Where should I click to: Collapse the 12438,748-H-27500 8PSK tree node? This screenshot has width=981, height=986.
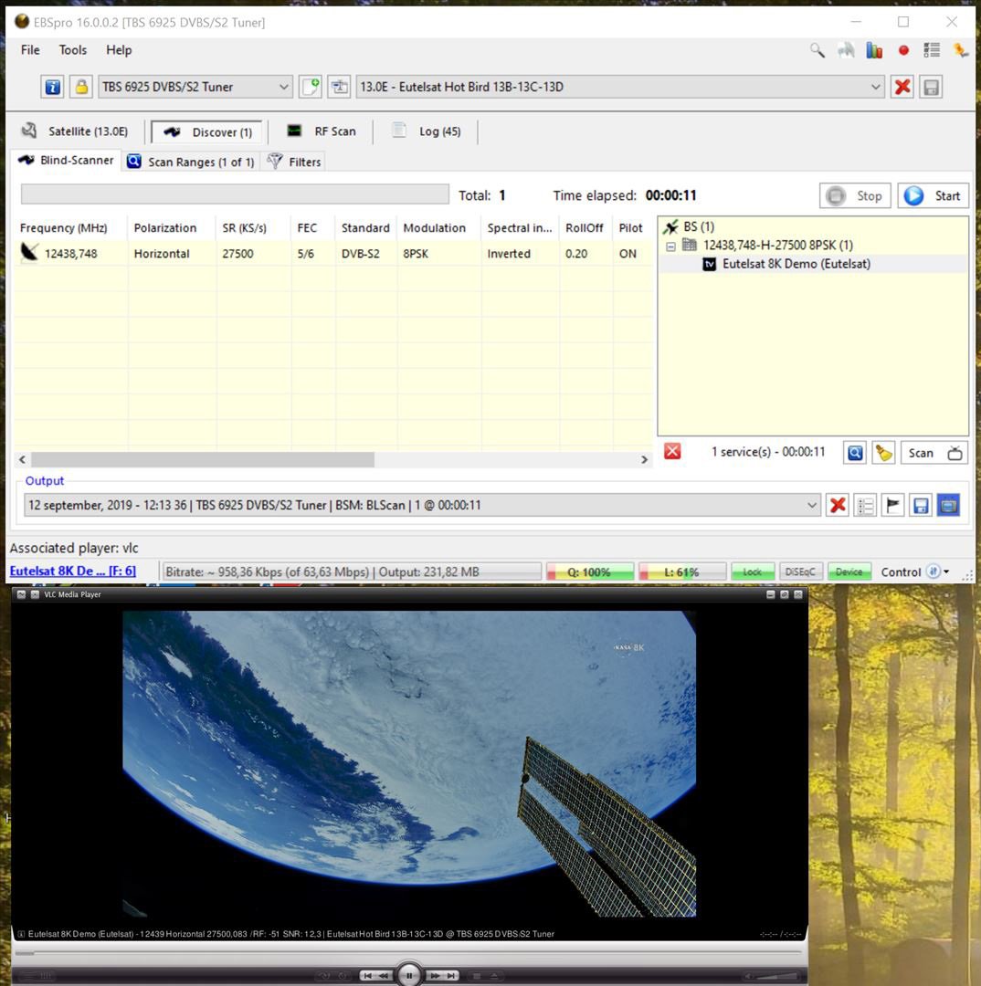[x=671, y=246]
